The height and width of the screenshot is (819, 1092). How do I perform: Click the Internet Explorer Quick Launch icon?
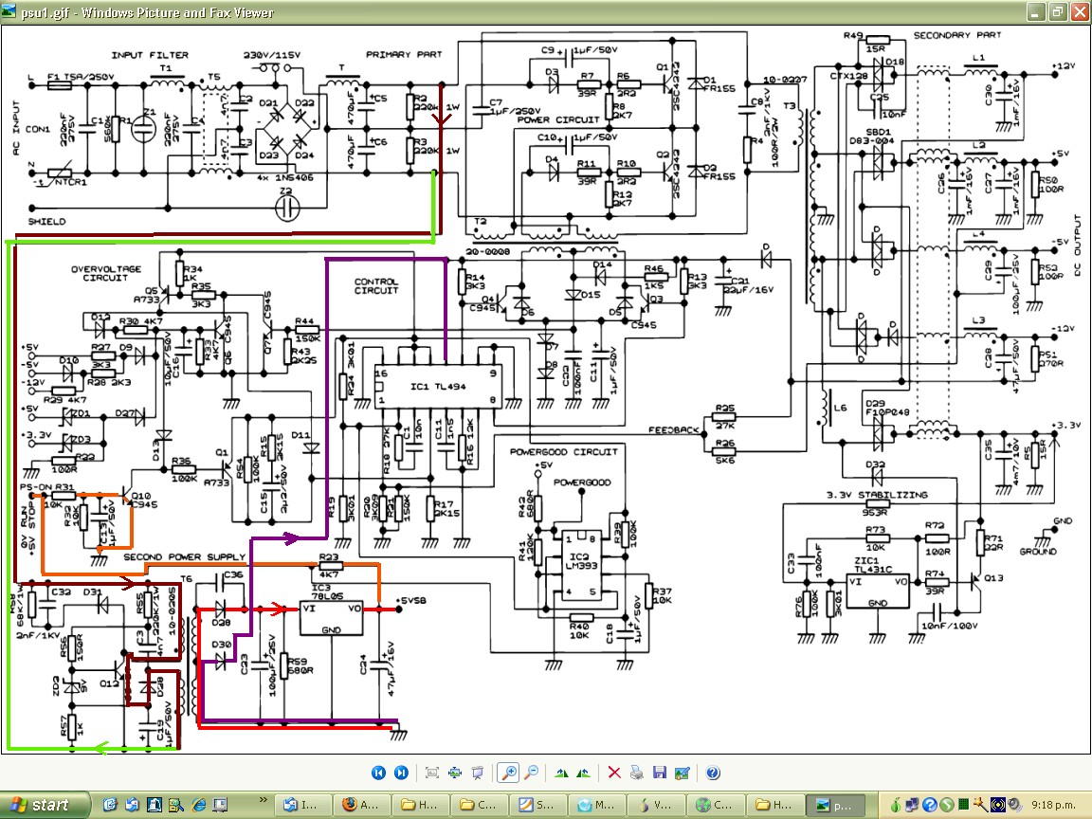[x=199, y=805]
